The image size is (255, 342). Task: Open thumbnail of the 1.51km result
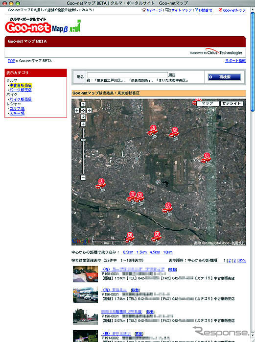click(86, 274)
